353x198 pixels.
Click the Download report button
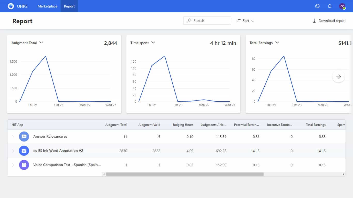click(329, 21)
